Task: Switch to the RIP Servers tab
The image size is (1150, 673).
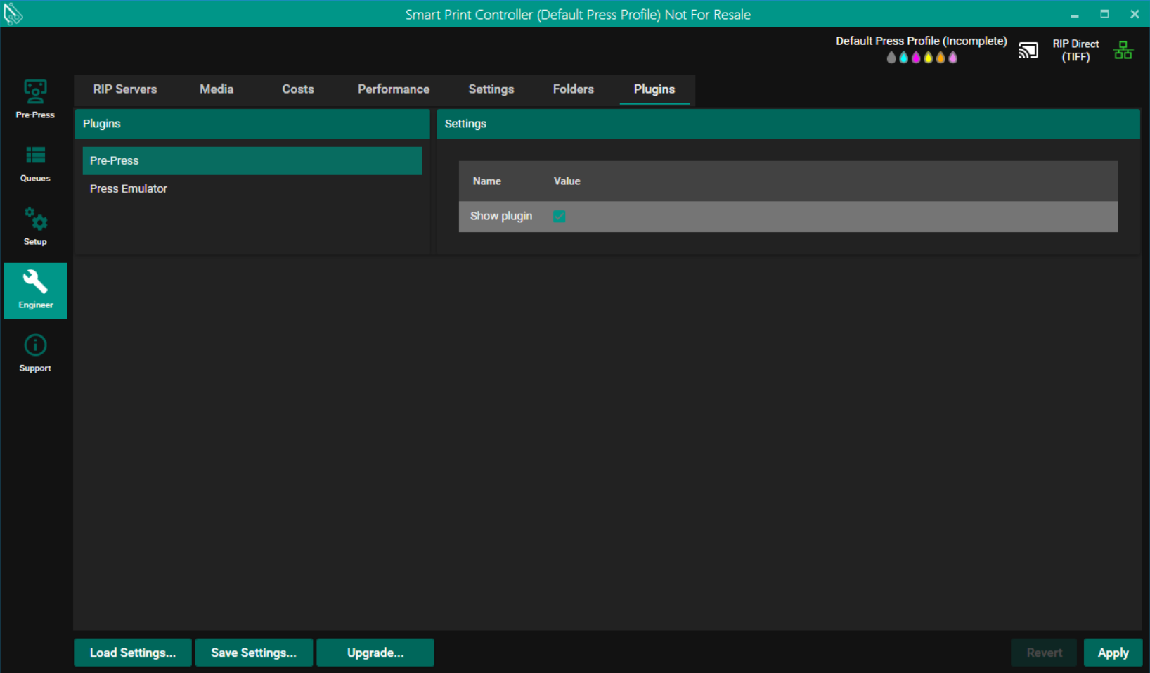Action: pos(125,89)
